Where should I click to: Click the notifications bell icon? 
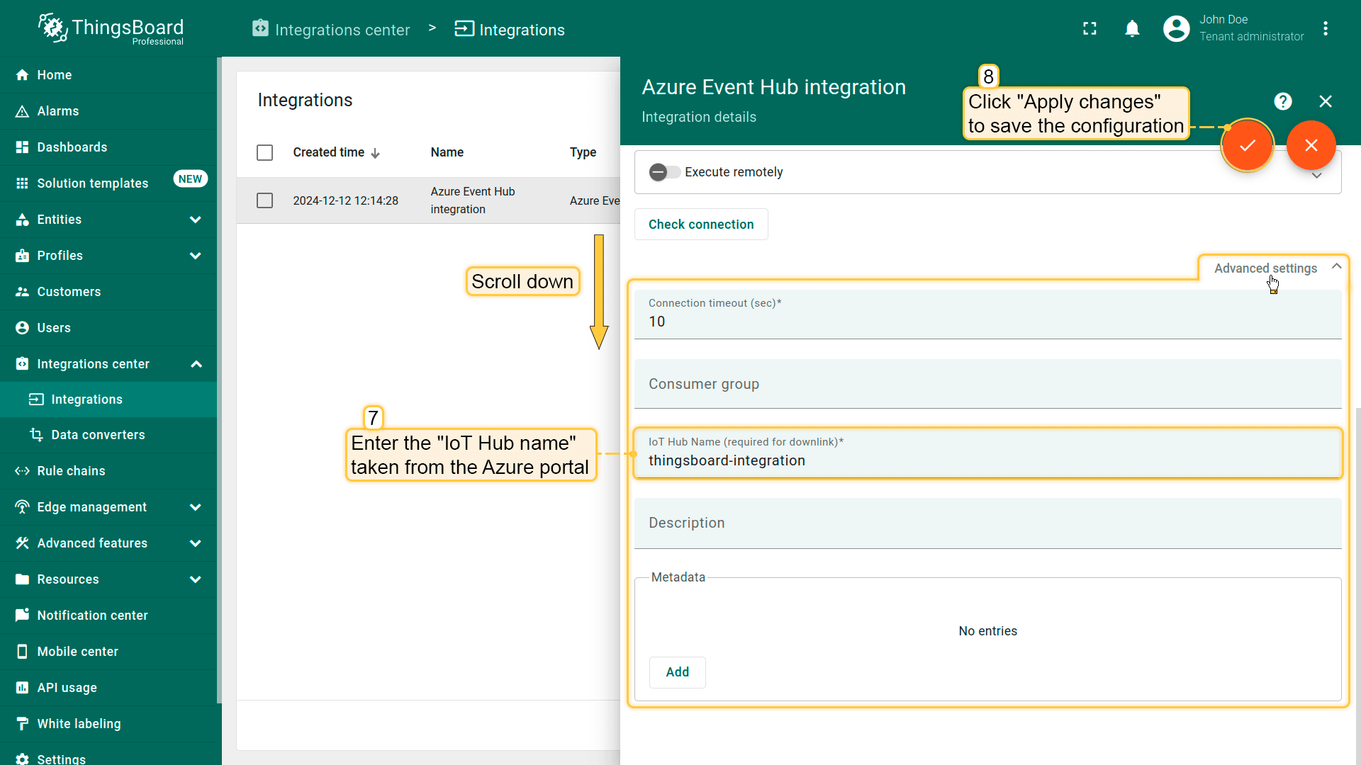1132,28
